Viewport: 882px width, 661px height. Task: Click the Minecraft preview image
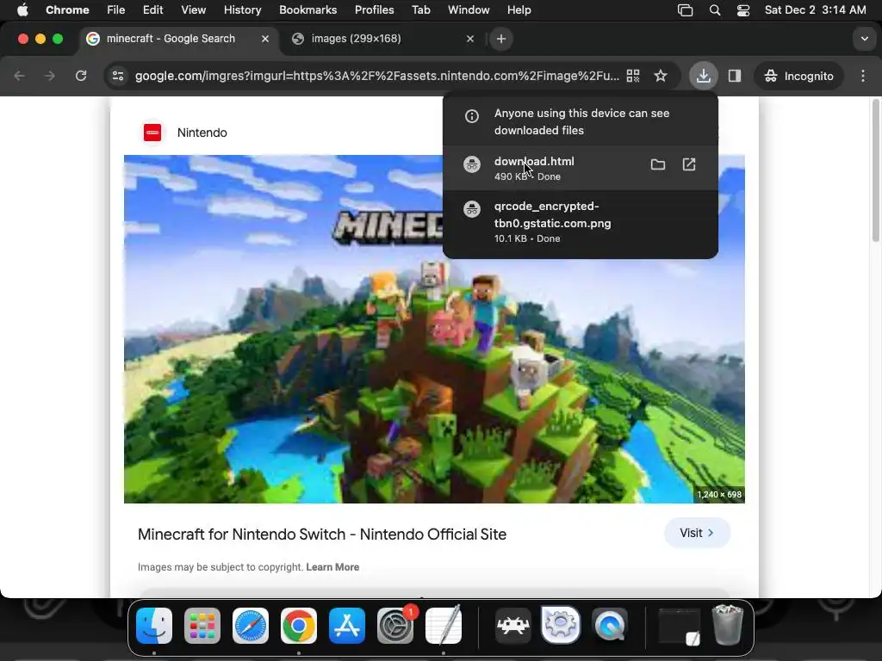point(434,329)
